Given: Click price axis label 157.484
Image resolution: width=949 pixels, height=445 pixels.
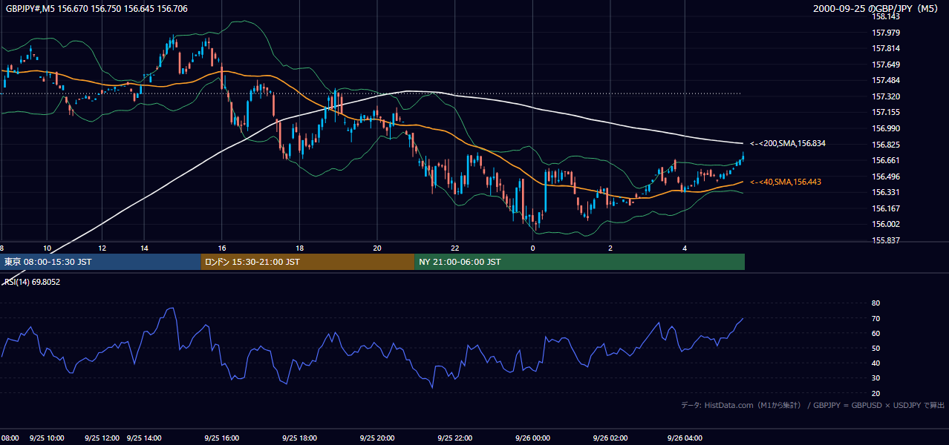Looking at the screenshot, I should tap(885, 80).
